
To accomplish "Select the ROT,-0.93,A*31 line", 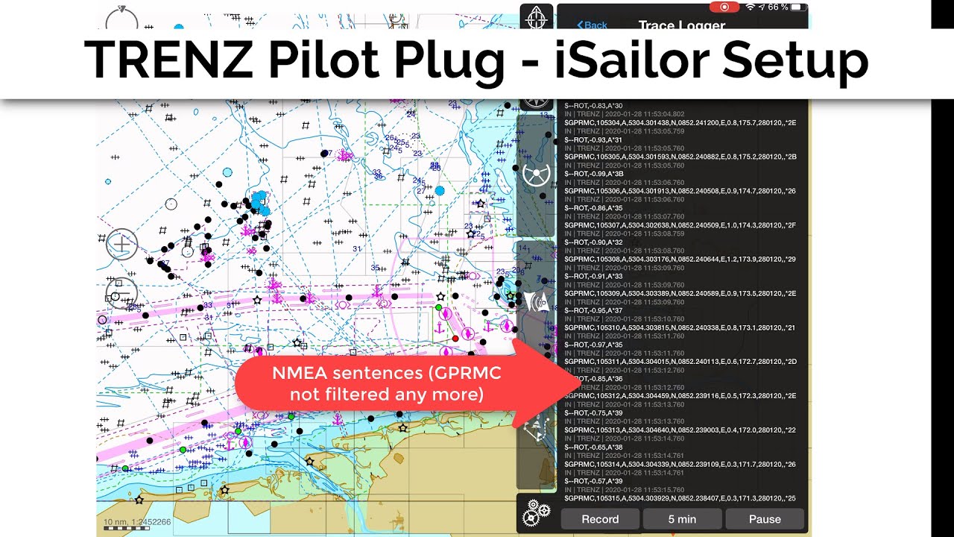I will [593, 139].
